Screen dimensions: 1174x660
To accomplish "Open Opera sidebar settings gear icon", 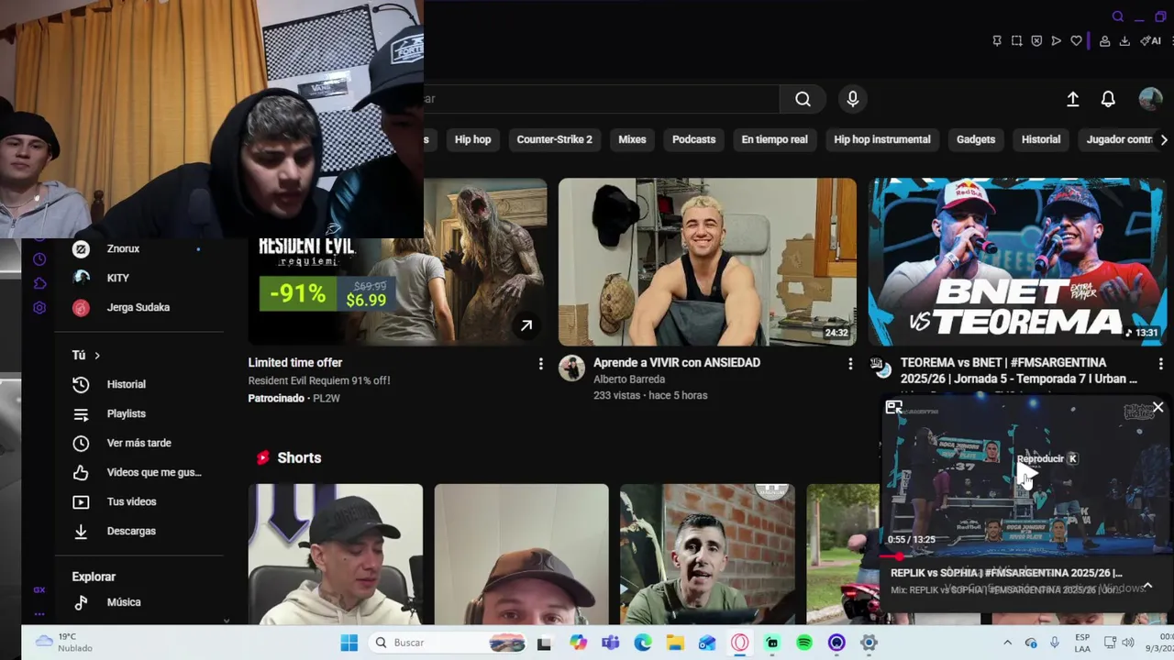I will click(39, 308).
